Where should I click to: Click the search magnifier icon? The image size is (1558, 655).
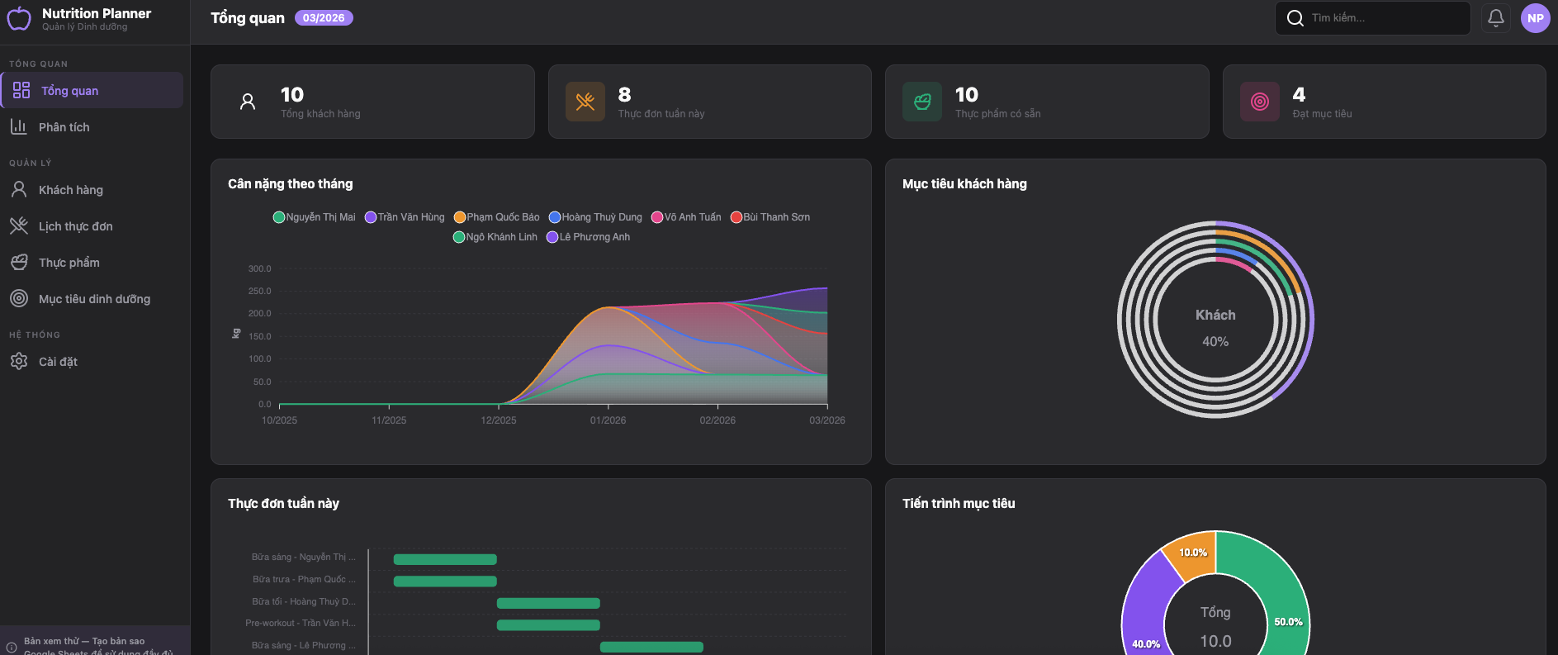[x=1295, y=18]
